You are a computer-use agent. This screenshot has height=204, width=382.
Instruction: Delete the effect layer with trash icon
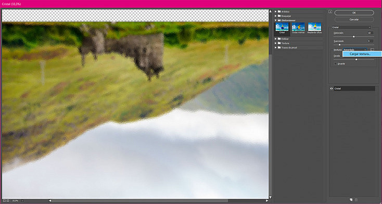(356, 200)
